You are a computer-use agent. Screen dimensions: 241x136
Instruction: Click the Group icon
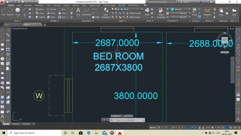pyautogui.click(x=194, y=12)
